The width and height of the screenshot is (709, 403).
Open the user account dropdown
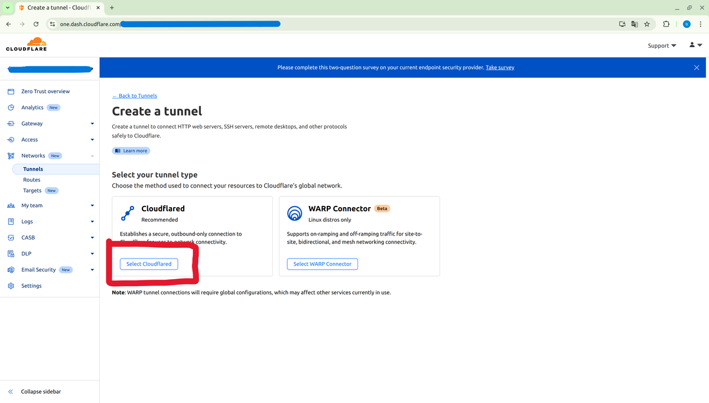pyautogui.click(x=695, y=45)
